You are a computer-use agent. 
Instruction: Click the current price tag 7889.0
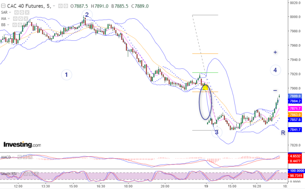click(295, 96)
